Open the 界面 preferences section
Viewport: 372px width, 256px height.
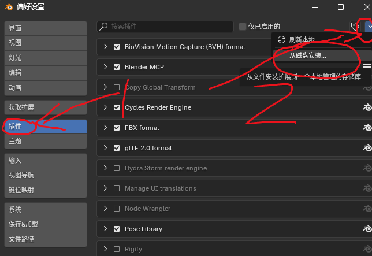46,28
